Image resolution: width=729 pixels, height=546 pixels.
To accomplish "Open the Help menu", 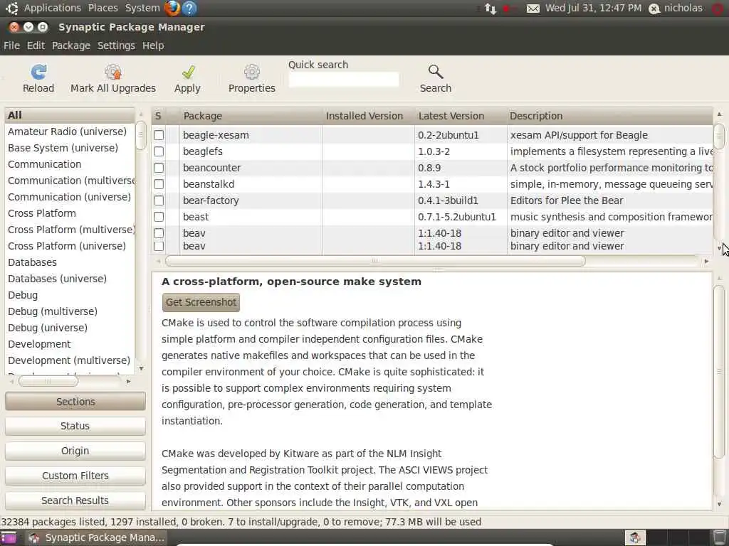I will click(x=153, y=45).
